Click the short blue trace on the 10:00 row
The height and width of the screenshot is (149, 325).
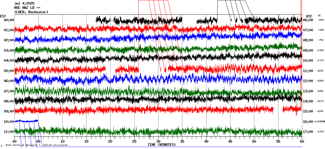(x=26, y=121)
